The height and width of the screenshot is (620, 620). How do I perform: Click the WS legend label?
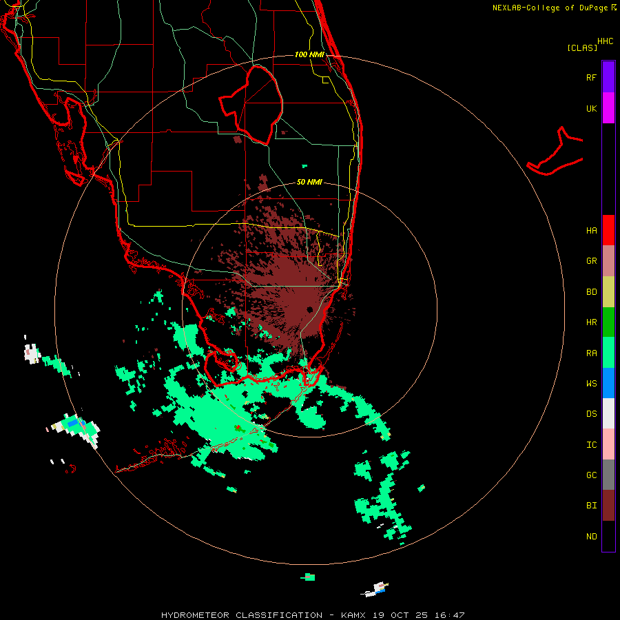point(591,384)
